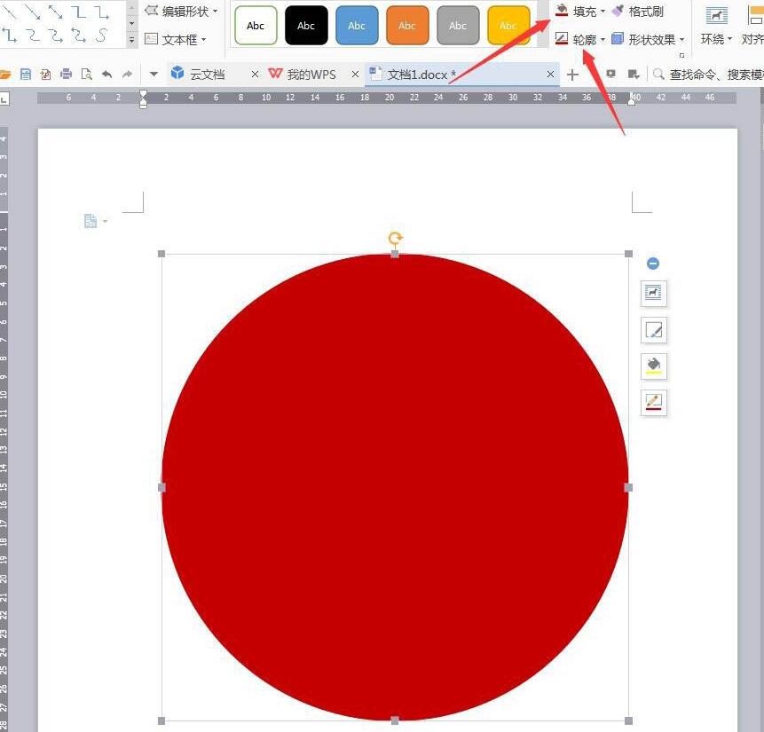764x732 pixels.
Task: Click the print preview icon
Action: [86, 74]
